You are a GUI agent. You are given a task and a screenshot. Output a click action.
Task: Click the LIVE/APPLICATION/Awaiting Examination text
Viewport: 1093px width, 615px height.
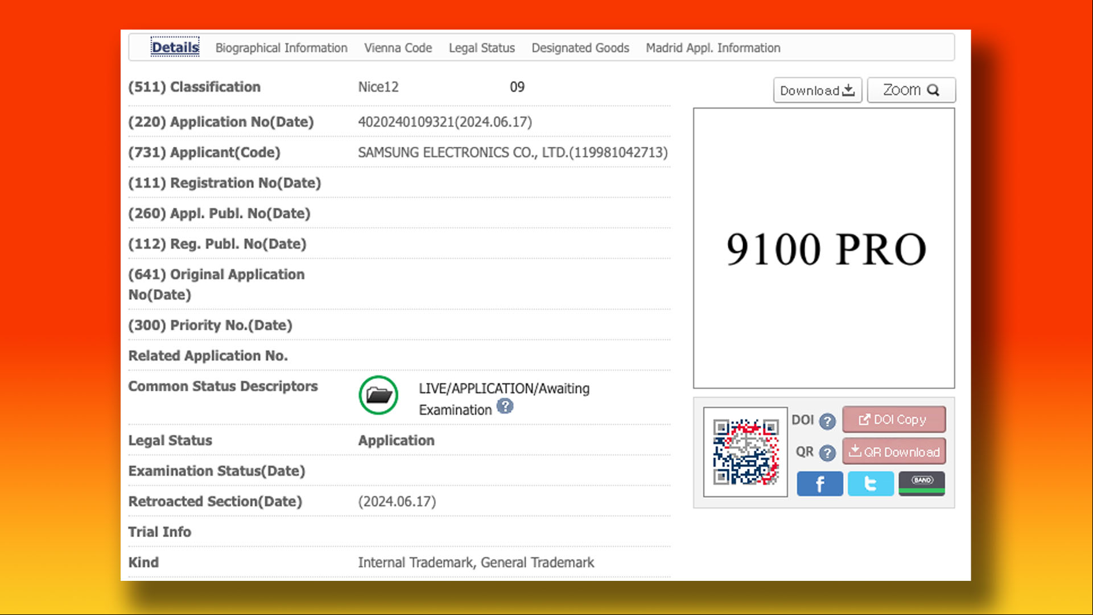pyautogui.click(x=504, y=399)
